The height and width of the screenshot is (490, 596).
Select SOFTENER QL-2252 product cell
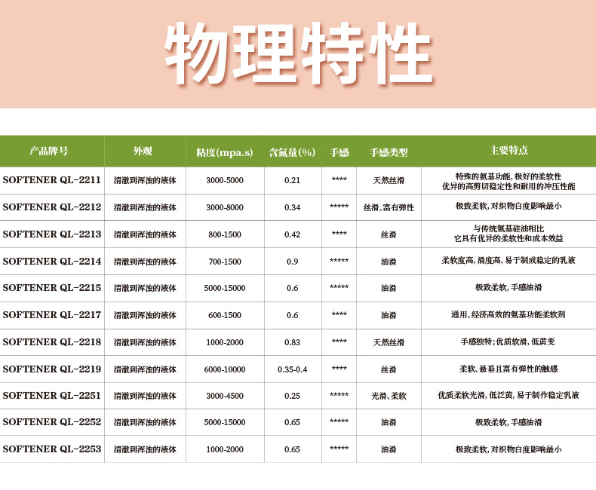pos(52,422)
